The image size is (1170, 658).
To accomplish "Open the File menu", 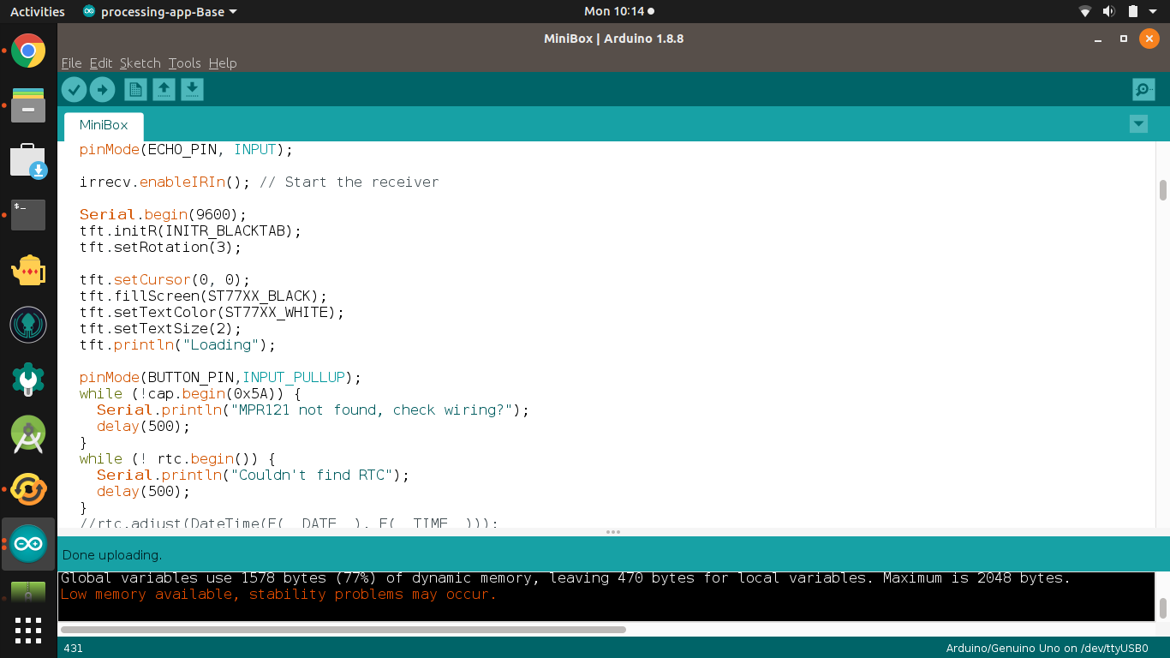I will (x=72, y=63).
